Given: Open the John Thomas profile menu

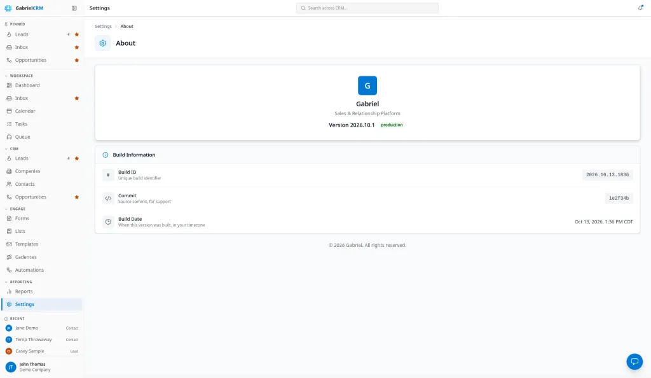Looking at the screenshot, I should (x=41, y=367).
